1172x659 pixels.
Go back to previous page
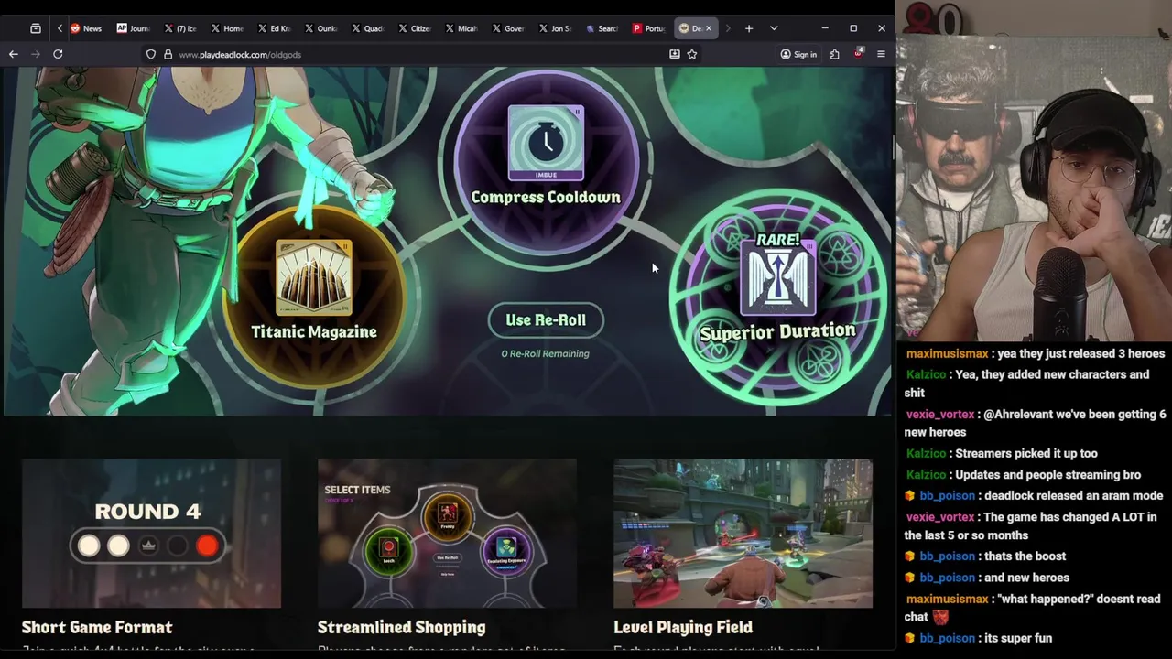(x=14, y=54)
